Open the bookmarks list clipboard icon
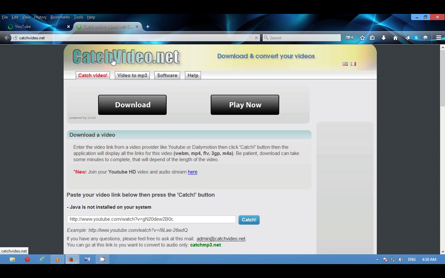Image resolution: width=445 pixels, height=278 pixels. click(x=372, y=37)
